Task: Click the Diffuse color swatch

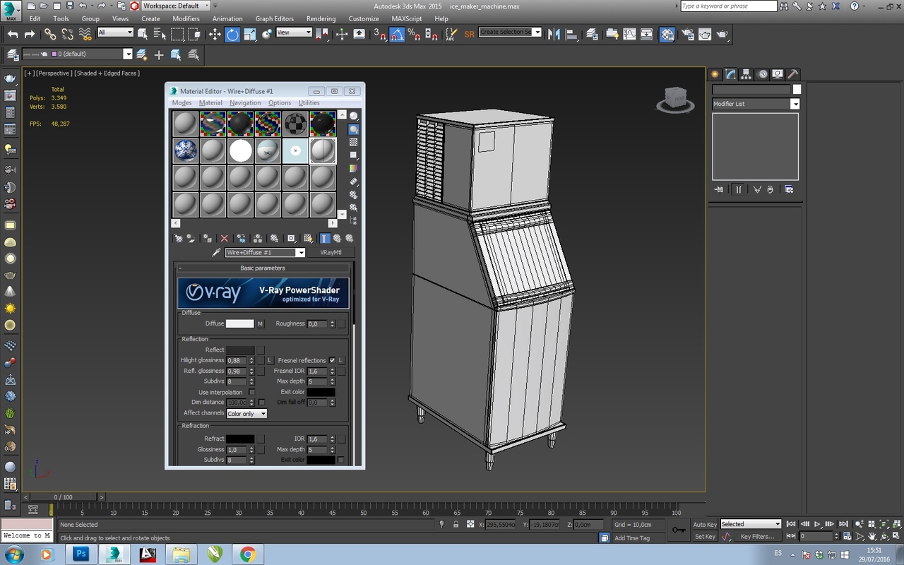Action: 239,323
